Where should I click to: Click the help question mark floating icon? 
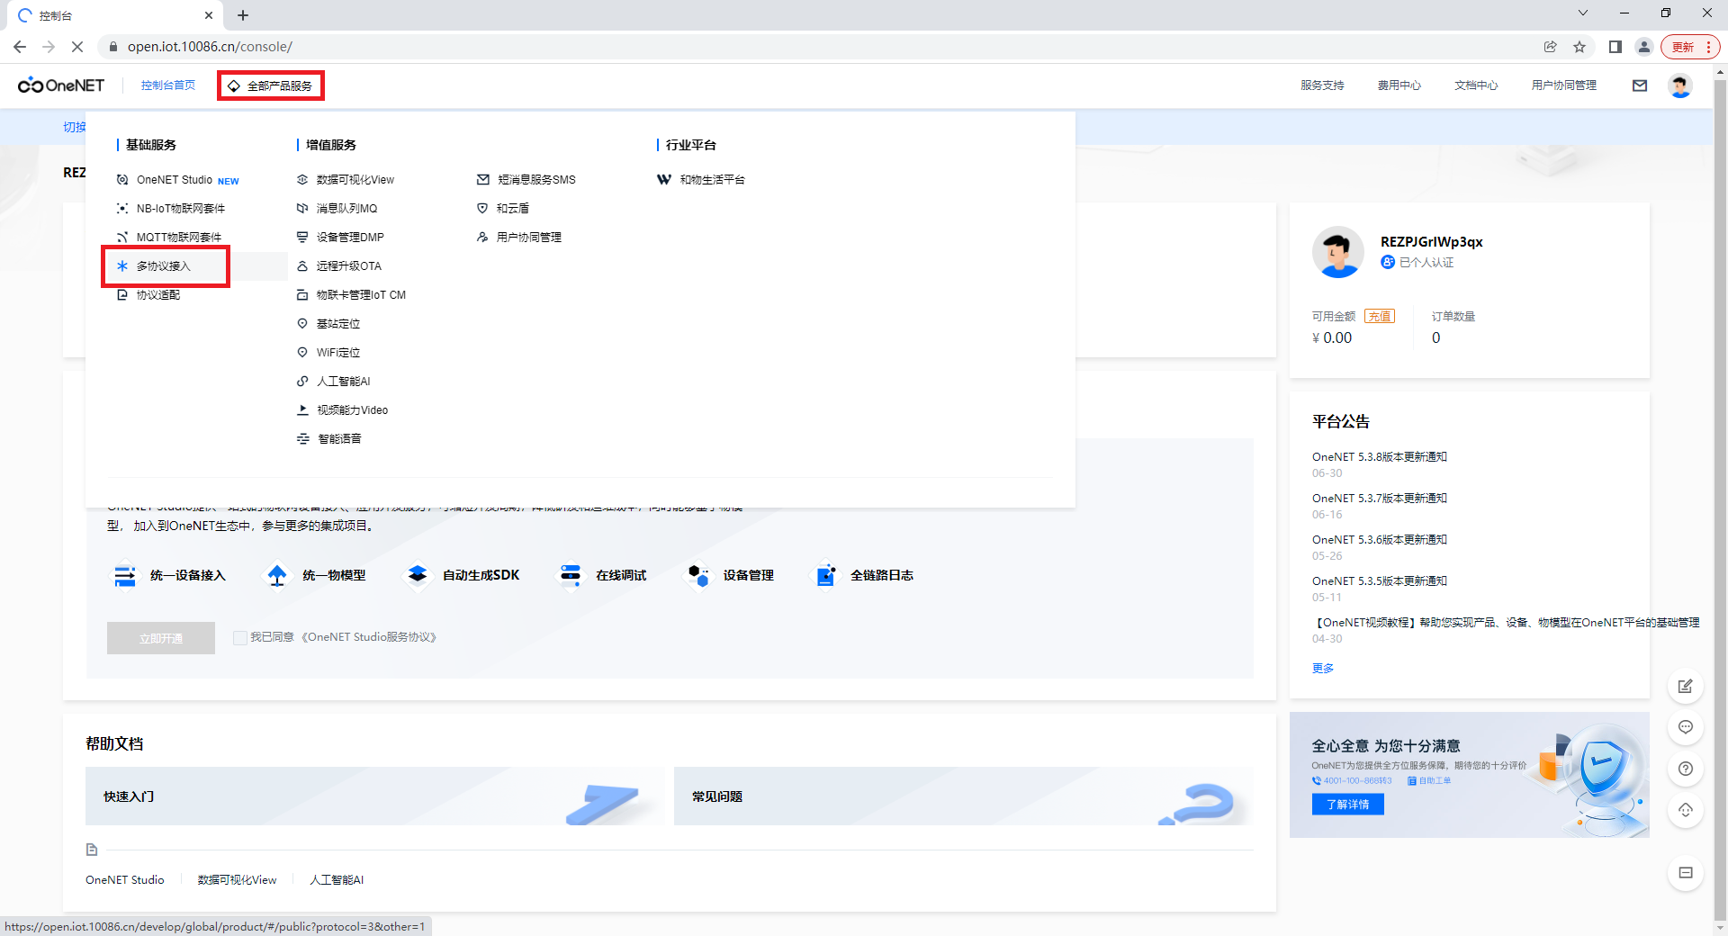coord(1685,769)
